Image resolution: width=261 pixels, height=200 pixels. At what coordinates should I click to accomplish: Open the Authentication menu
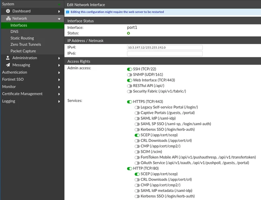click(33, 72)
